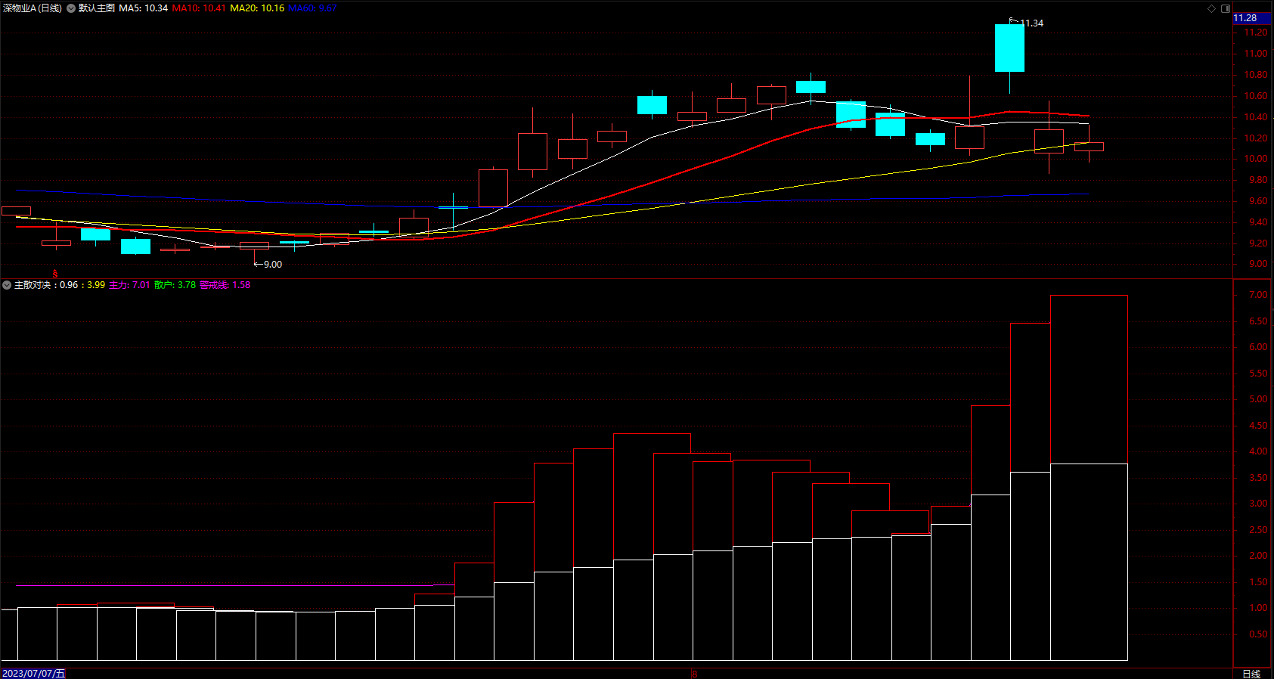Open the 主散对决 indicator dropdown arrow
Image resolution: width=1274 pixels, height=679 pixels.
(x=7, y=285)
